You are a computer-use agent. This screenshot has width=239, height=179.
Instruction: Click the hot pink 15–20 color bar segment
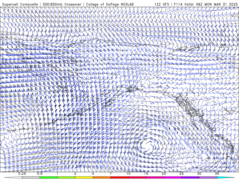[155, 178]
